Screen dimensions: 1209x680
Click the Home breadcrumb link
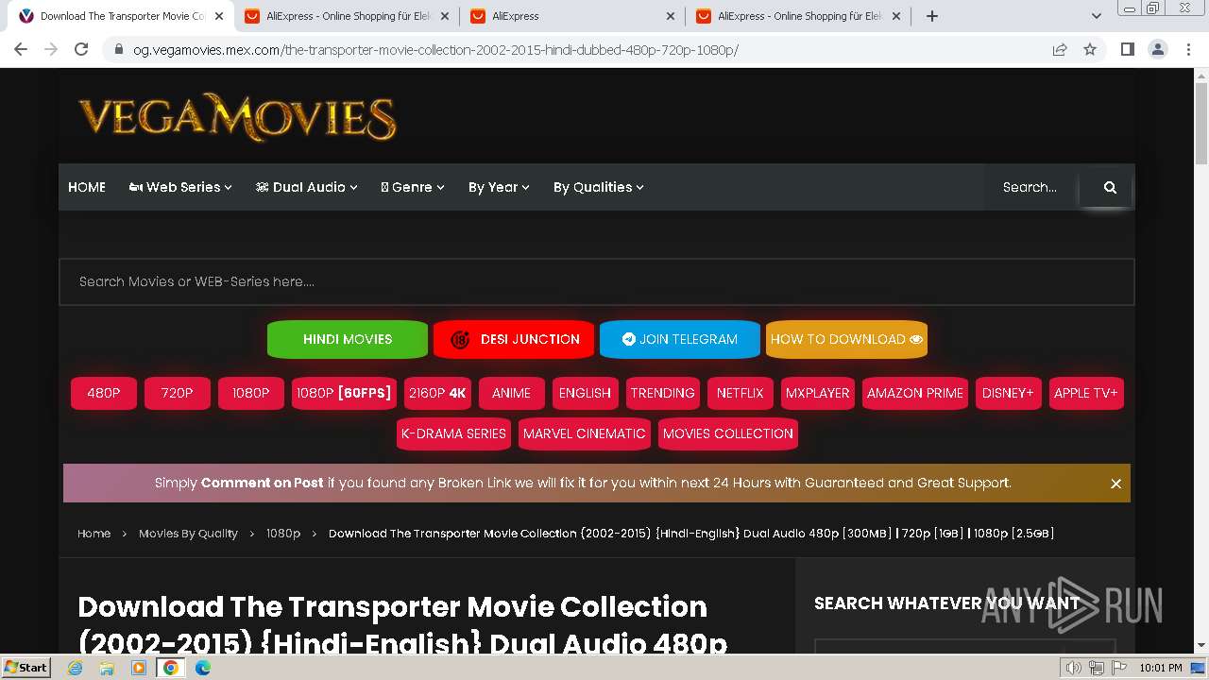94,534
